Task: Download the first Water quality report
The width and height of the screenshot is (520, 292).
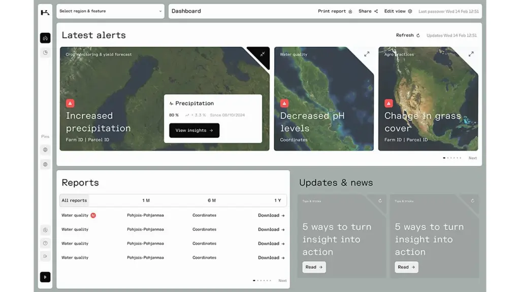Action: 271,215
